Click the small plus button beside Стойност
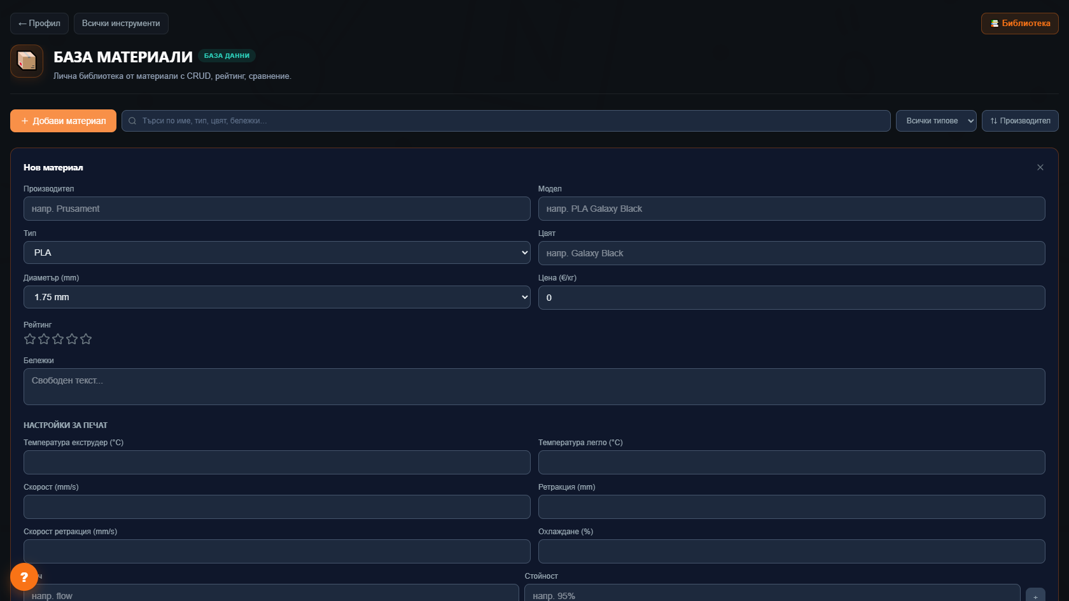This screenshot has width=1069, height=601. (x=1035, y=596)
